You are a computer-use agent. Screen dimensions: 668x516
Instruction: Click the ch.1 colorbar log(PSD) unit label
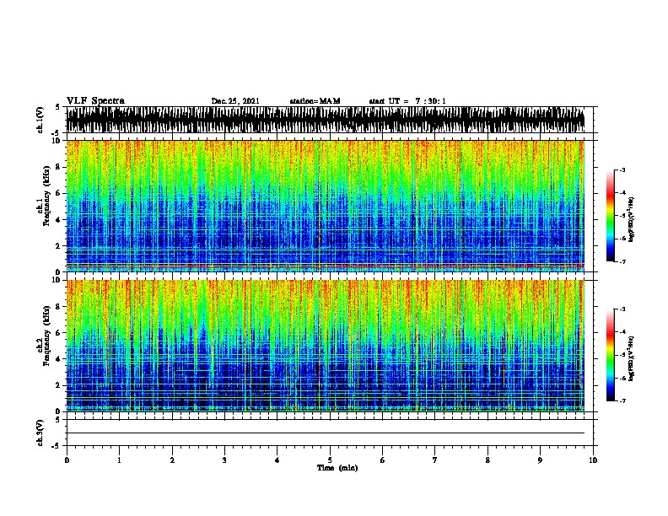coord(632,219)
